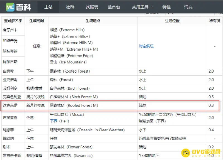
Task: Switch to the 词典 navigation item
Action: [x=188, y=7]
